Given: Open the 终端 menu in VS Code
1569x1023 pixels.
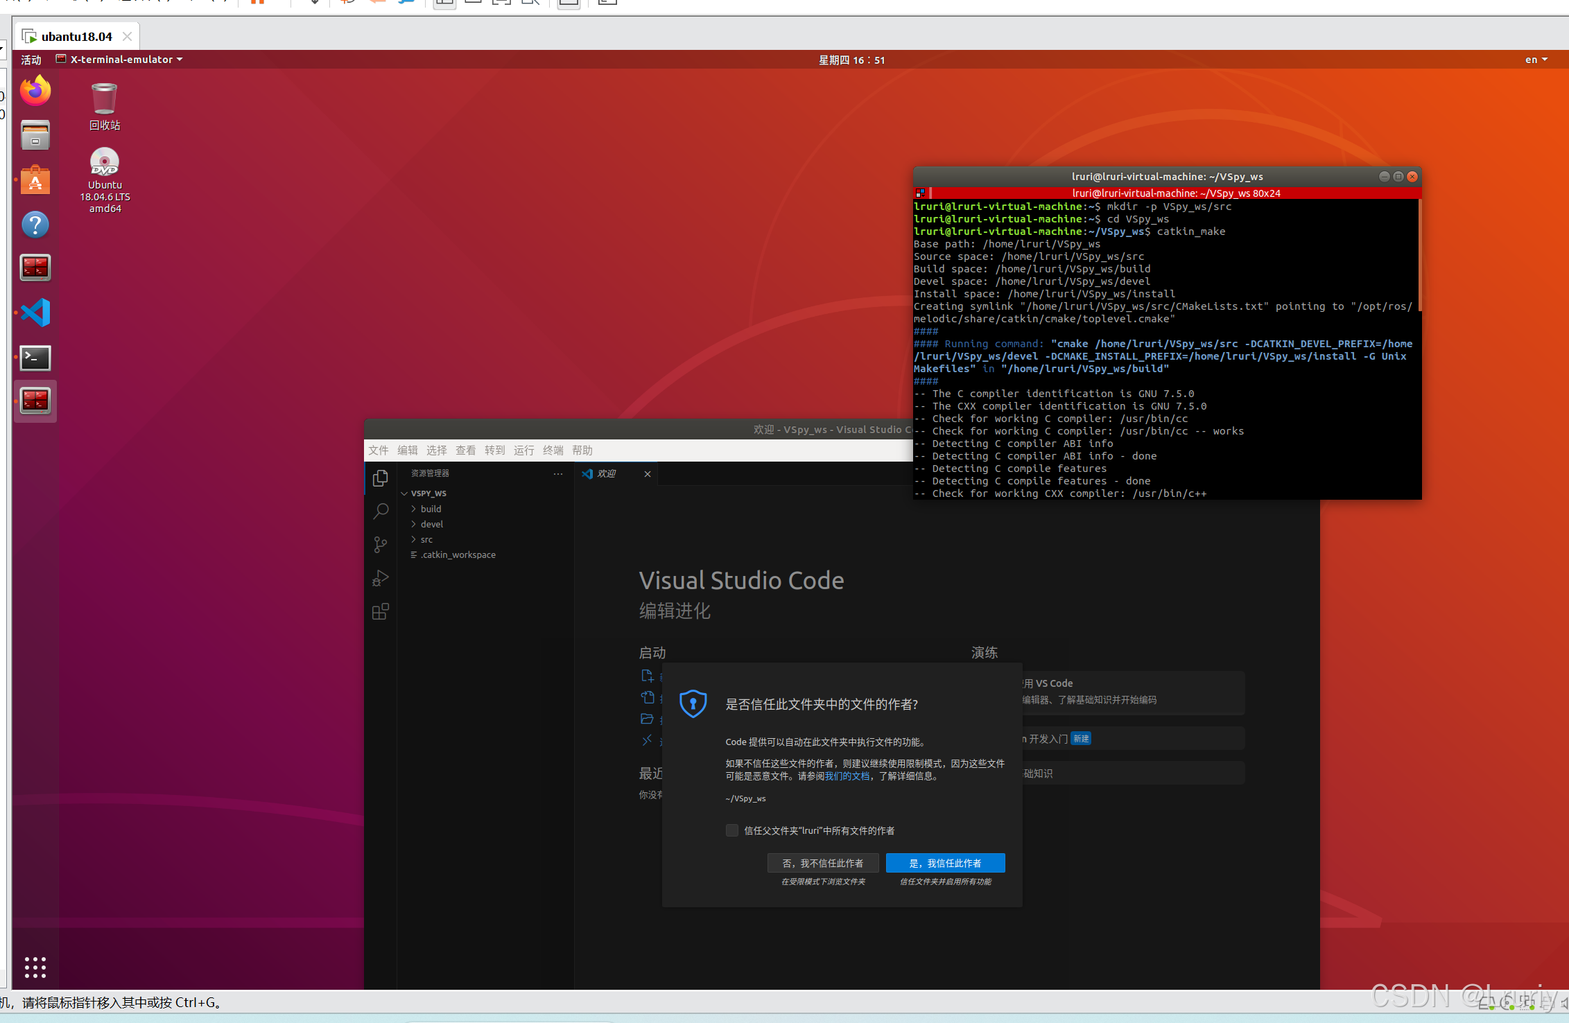Looking at the screenshot, I should pos(553,450).
